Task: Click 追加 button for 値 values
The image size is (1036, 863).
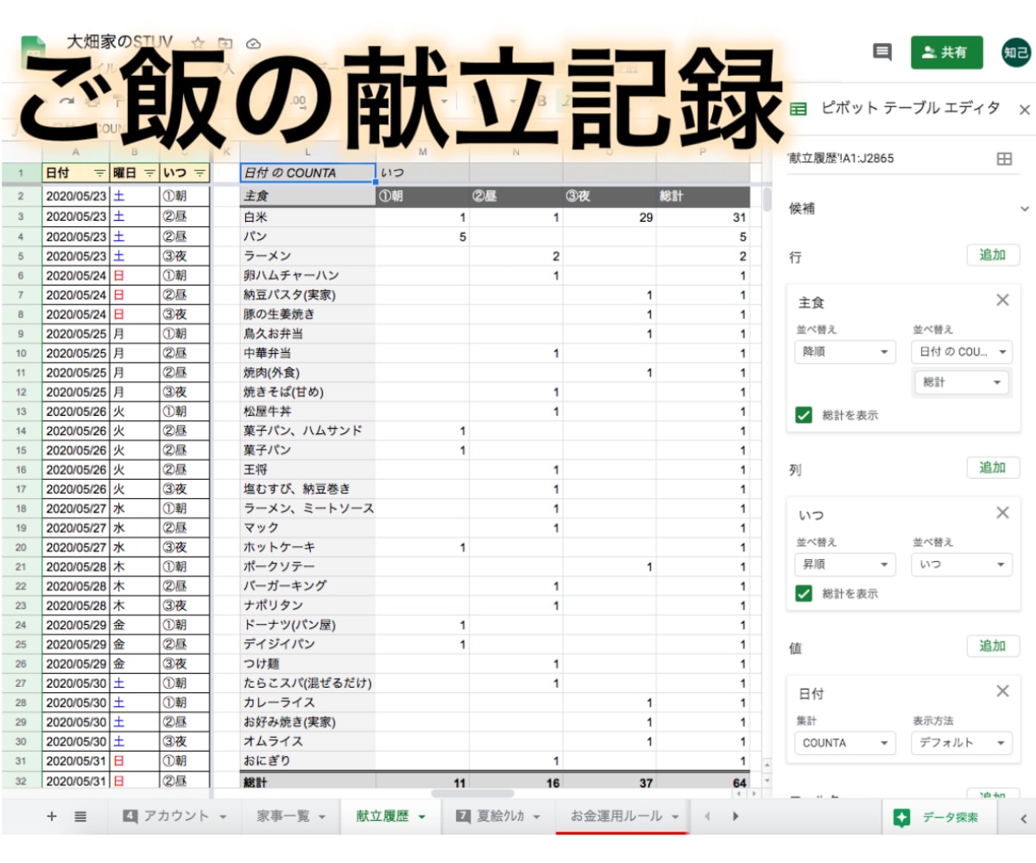Action: point(993,646)
